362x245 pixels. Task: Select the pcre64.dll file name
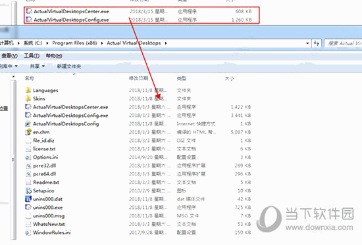click(x=45, y=174)
